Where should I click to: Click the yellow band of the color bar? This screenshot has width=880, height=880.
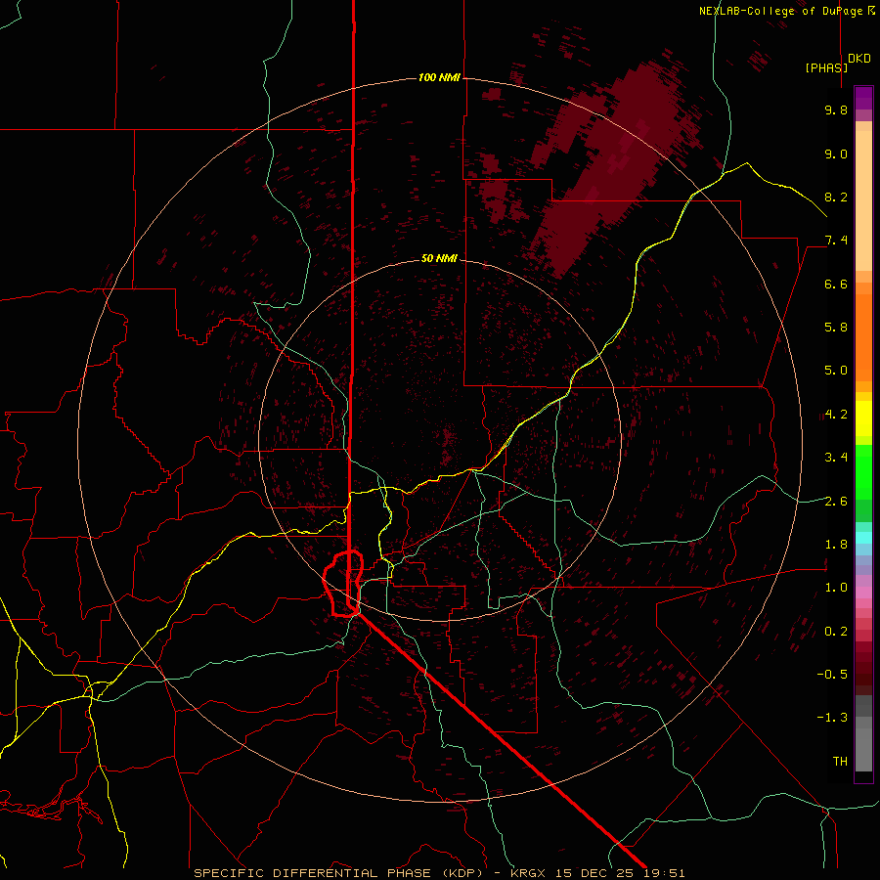863,418
